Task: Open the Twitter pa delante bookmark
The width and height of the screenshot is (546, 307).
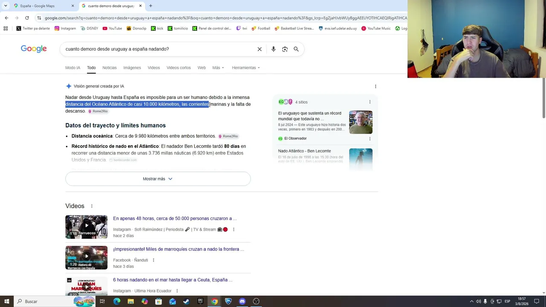Action: [33, 29]
